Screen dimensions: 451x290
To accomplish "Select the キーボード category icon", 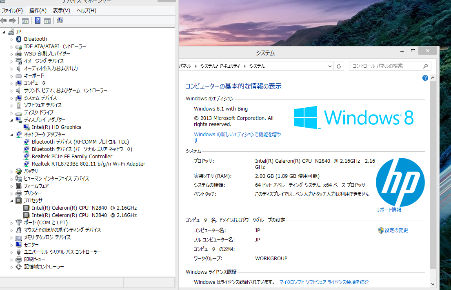I will pos(19,76).
